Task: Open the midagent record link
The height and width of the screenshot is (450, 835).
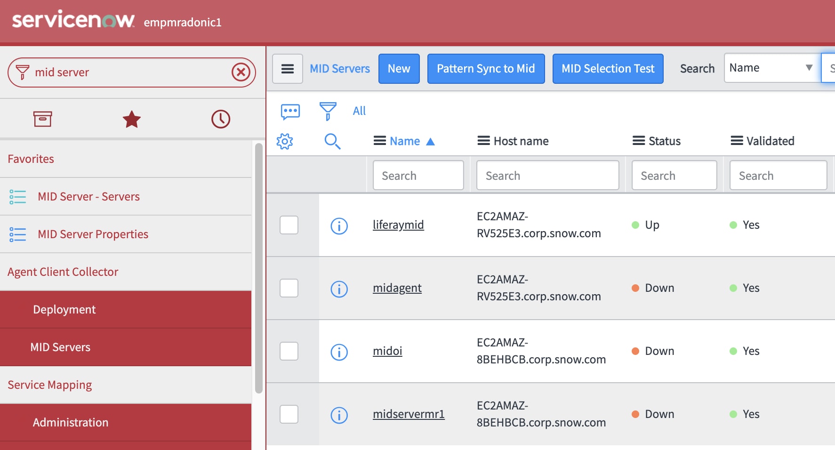Action: [397, 288]
